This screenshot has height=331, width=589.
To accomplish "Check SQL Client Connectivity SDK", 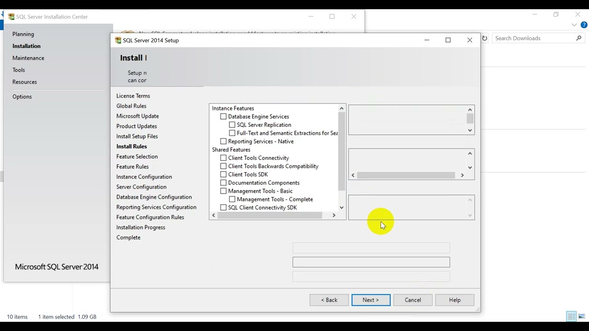I will [223, 208].
